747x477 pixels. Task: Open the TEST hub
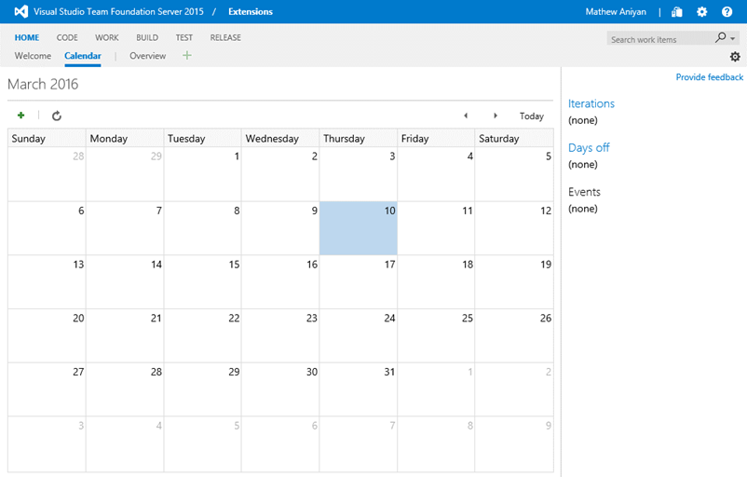click(x=183, y=37)
